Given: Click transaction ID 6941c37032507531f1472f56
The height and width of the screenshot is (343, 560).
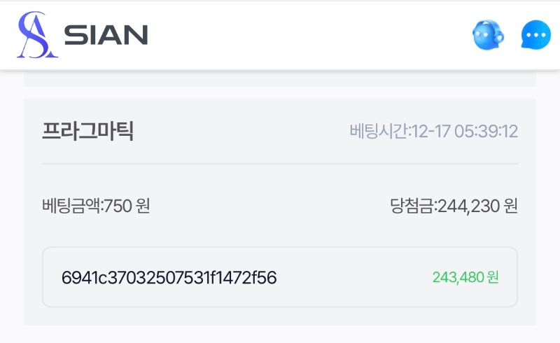Looking at the screenshot, I should point(169,278).
